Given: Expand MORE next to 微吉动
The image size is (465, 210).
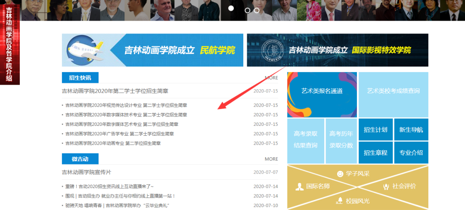Looking at the screenshot, I should (x=271, y=159).
